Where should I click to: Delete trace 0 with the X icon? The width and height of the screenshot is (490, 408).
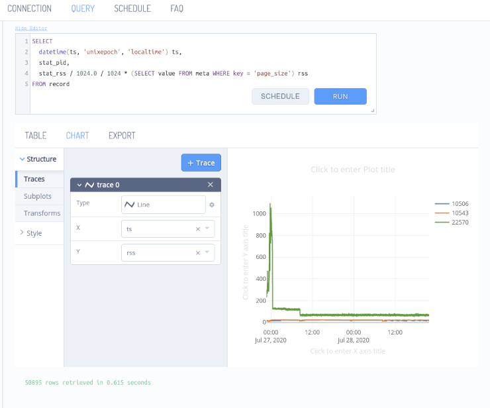pos(211,185)
